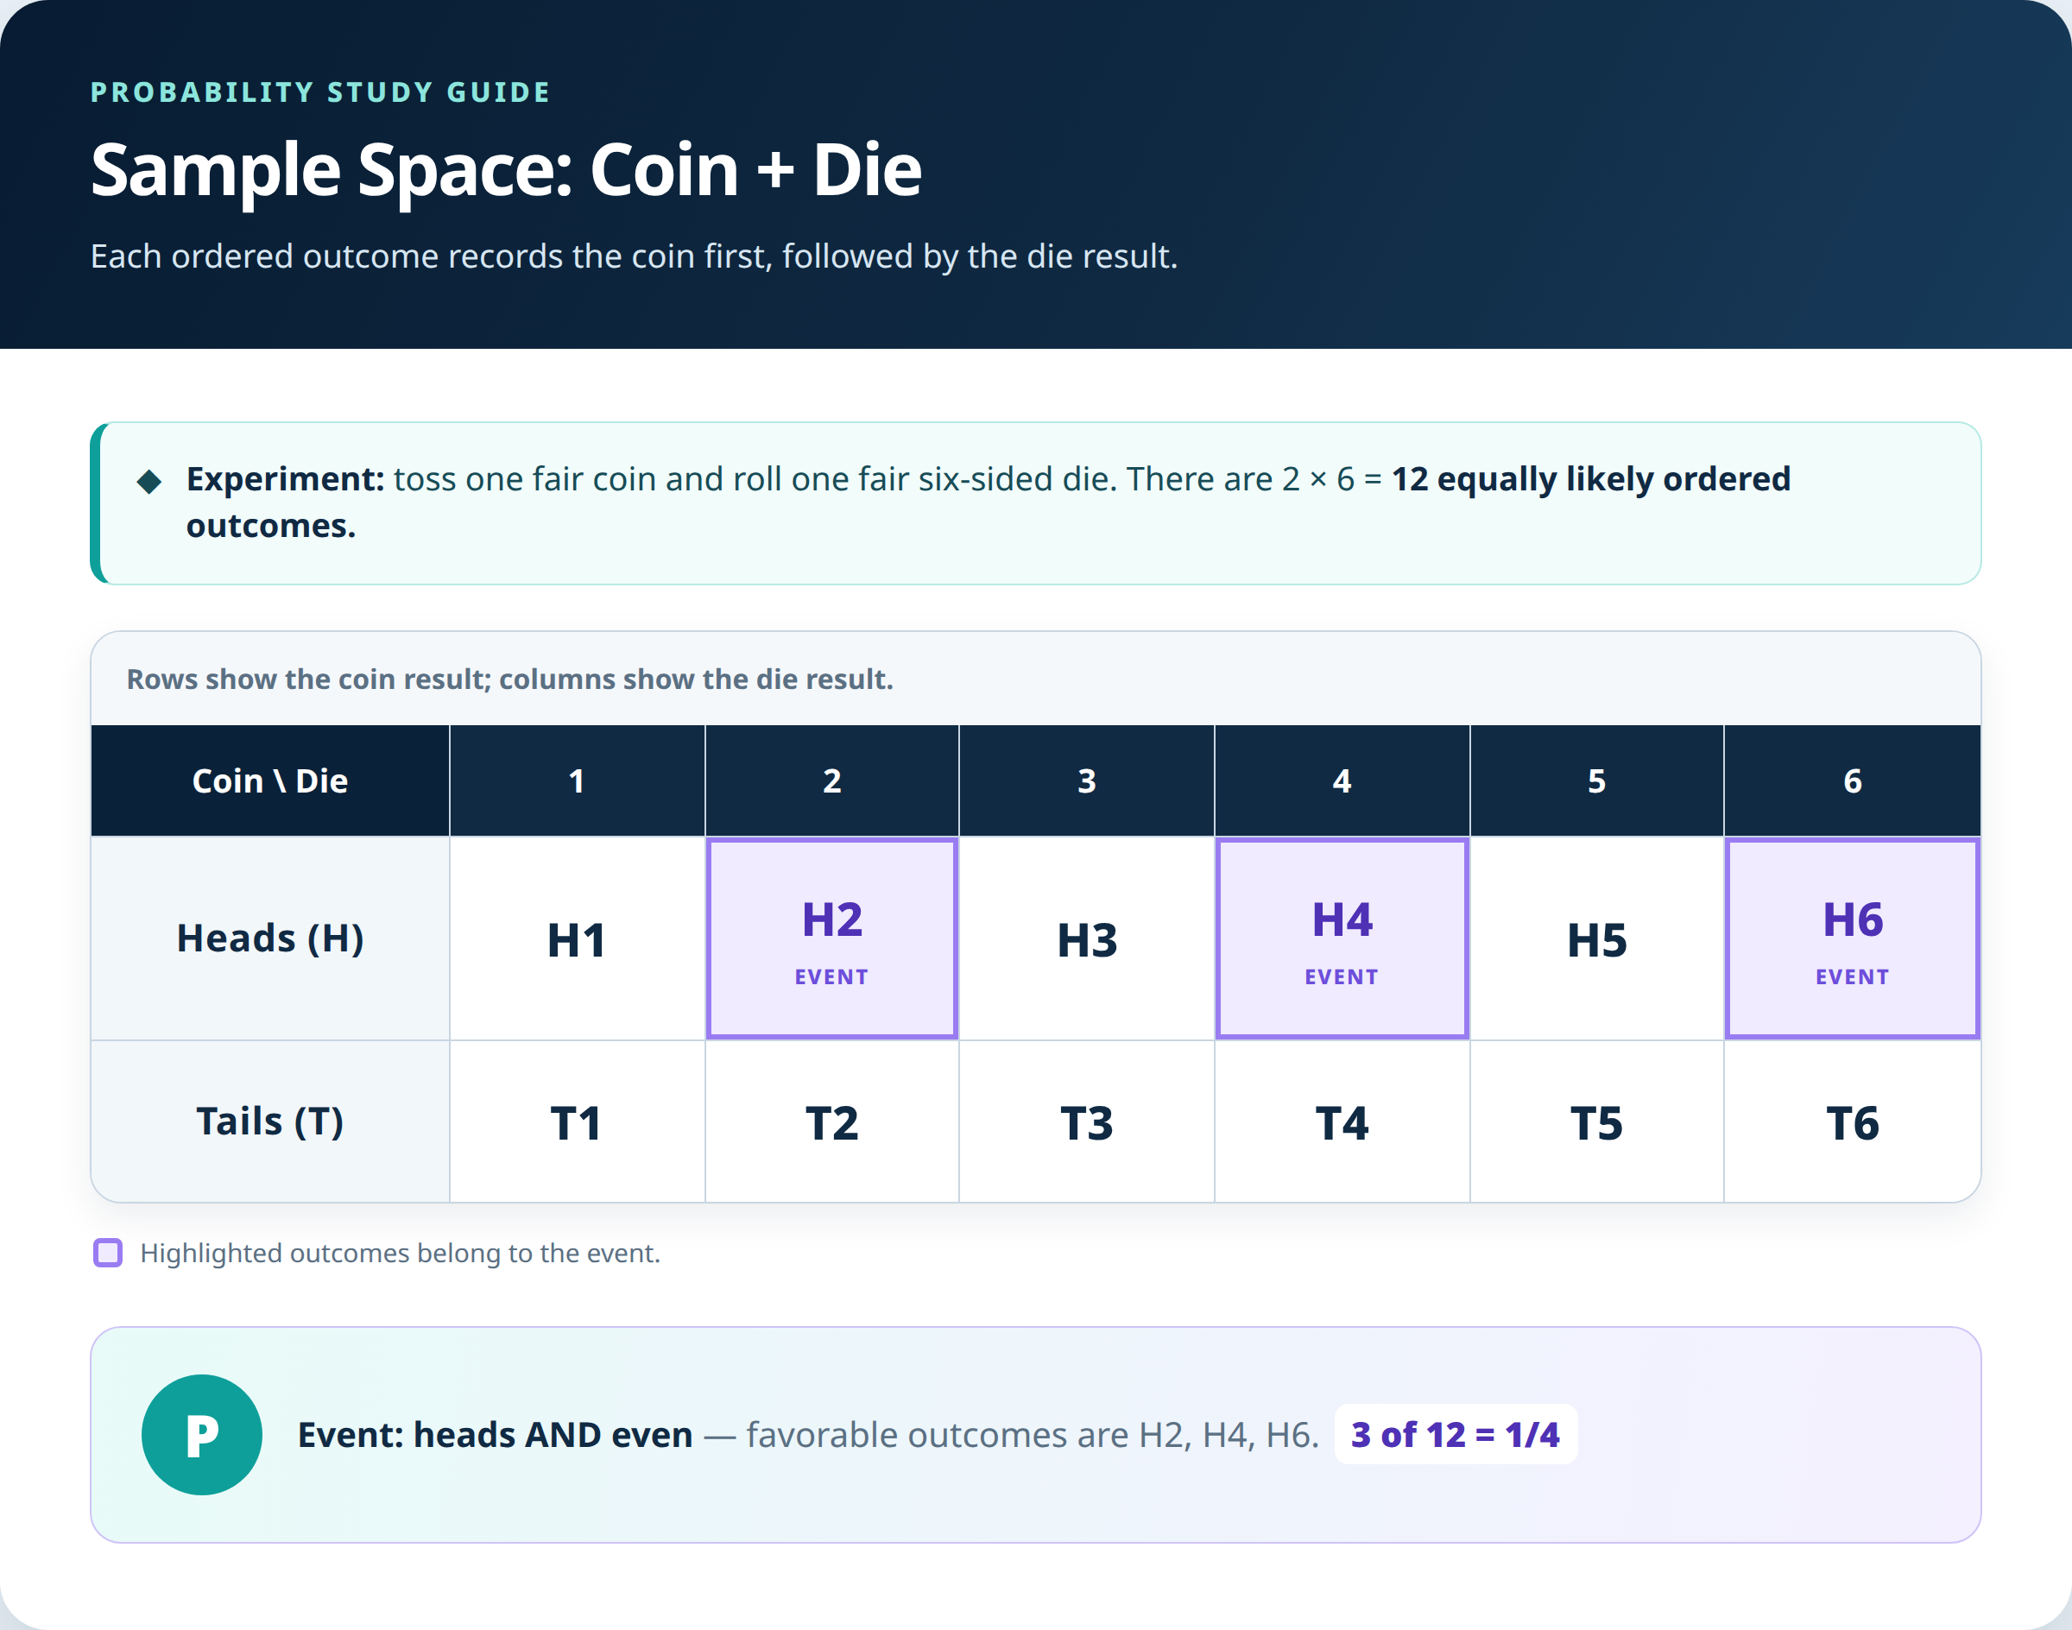Click the Tails (T) row header
The width and height of the screenshot is (2072, 1630).
pos(270,1122)
